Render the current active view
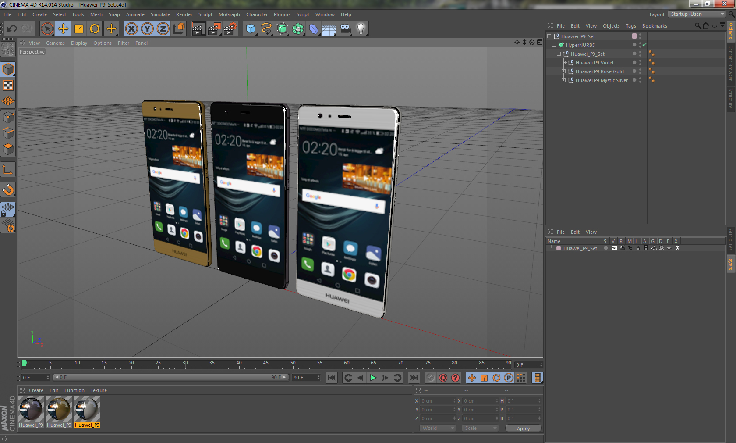The image size is (736, 443). pyautogui.click(x=198, y=29)
